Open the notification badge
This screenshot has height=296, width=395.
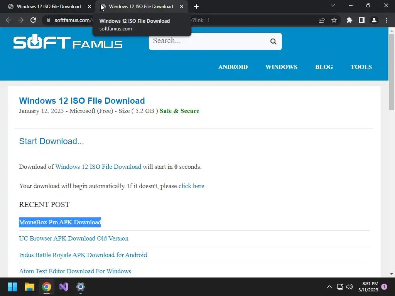384,287
